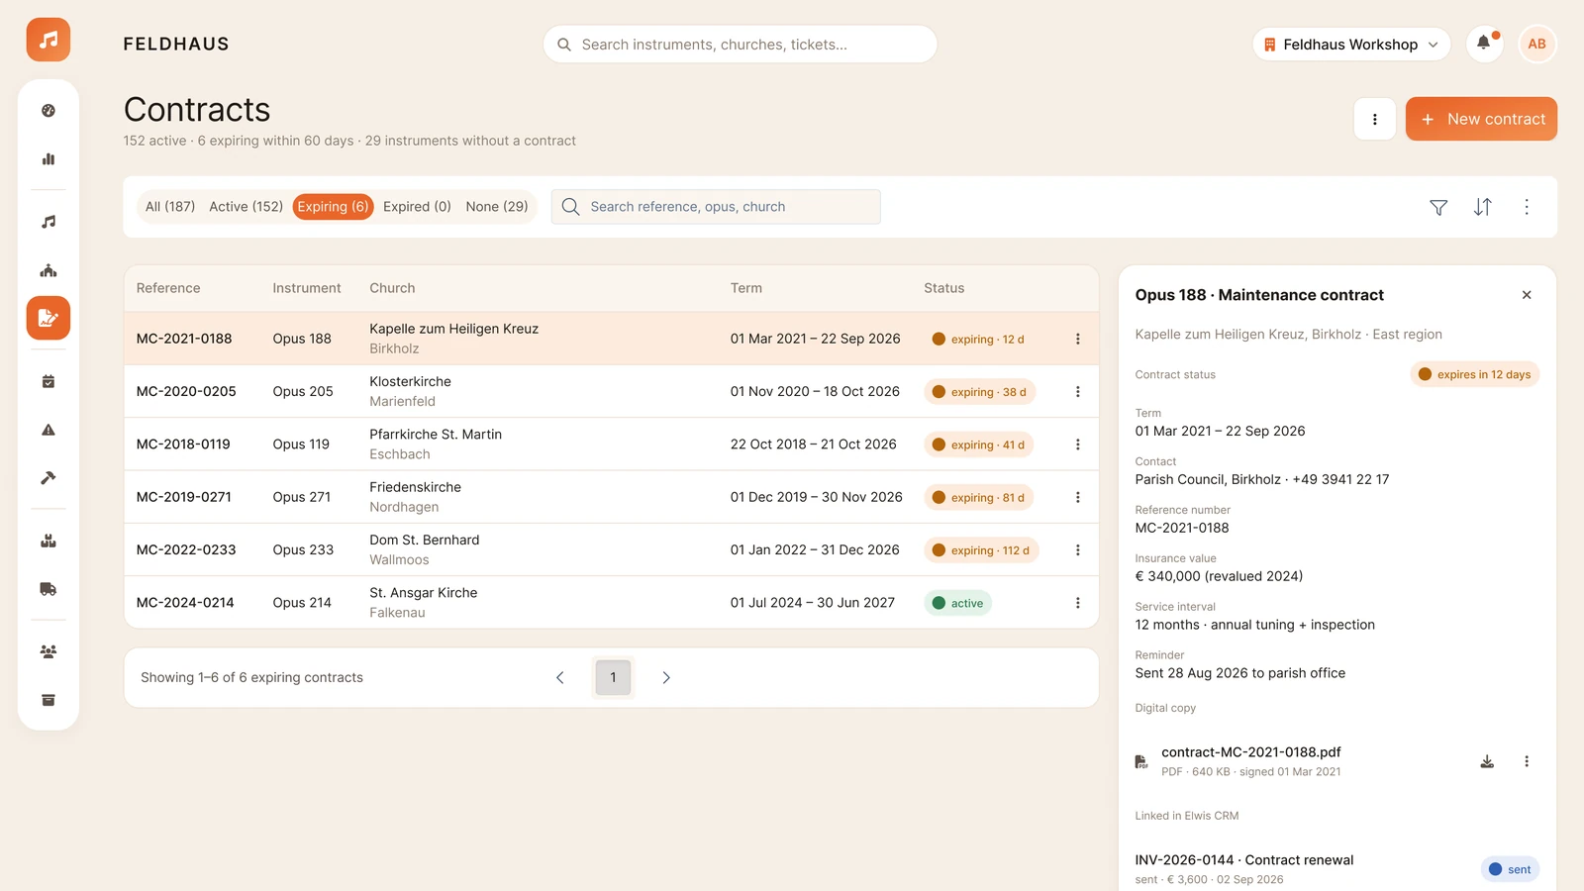
Task: Open row menu for MC-2019-0271
Action: click(1077, 497)
